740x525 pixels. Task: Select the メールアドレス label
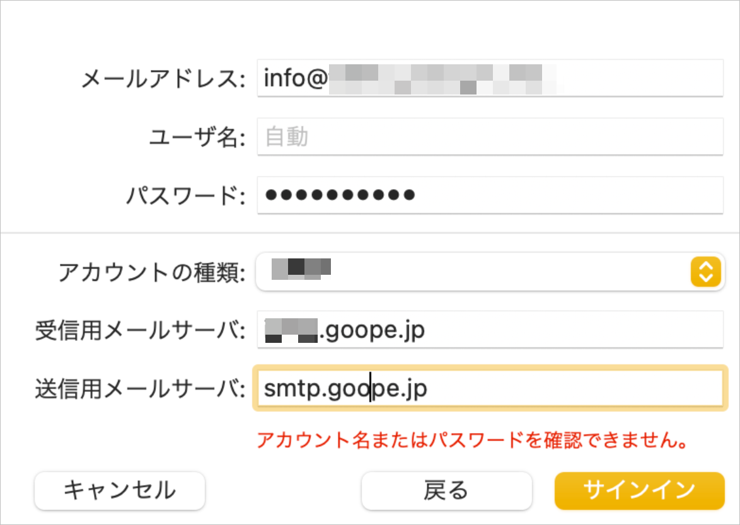(161, 78)
